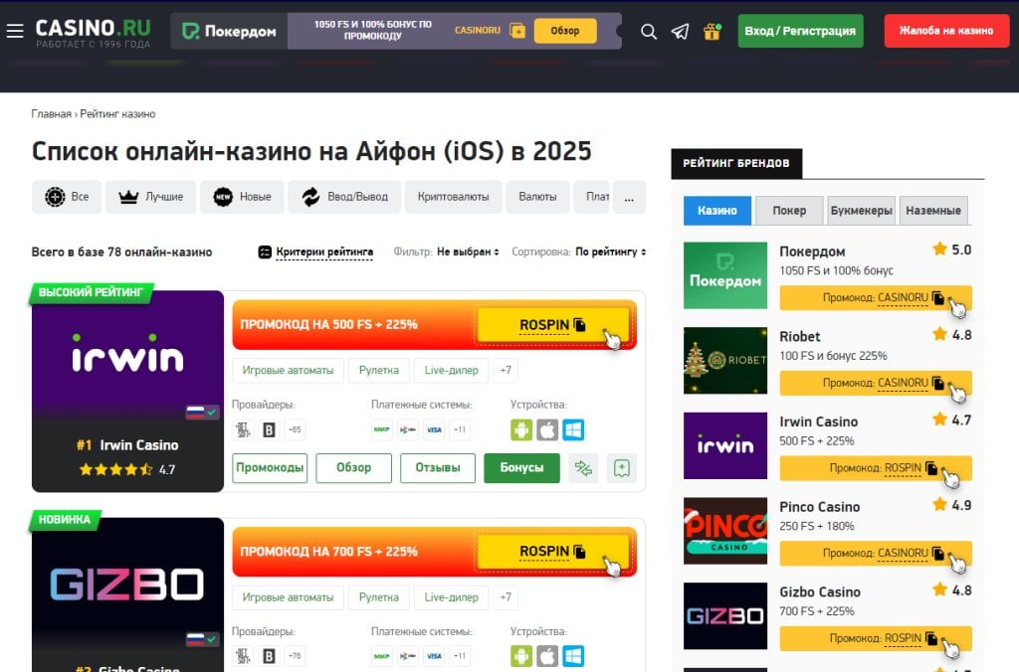
Task: Click Apple device icon in Irwin card
Action: coord(547,429)
